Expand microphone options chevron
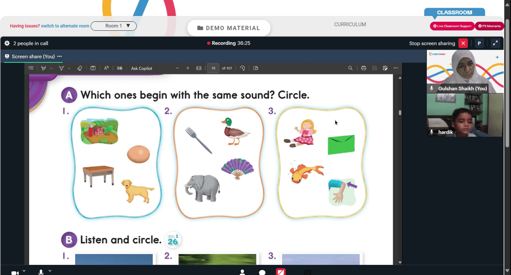 [x=50, y=271]
